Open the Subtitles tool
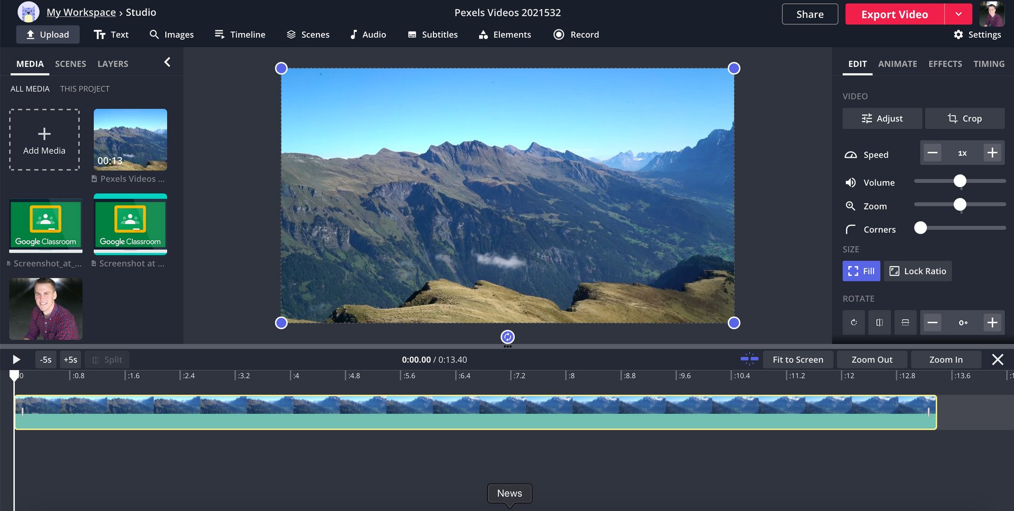The image size is (1014, 511). pyautogui.click(x=432, y=34)
